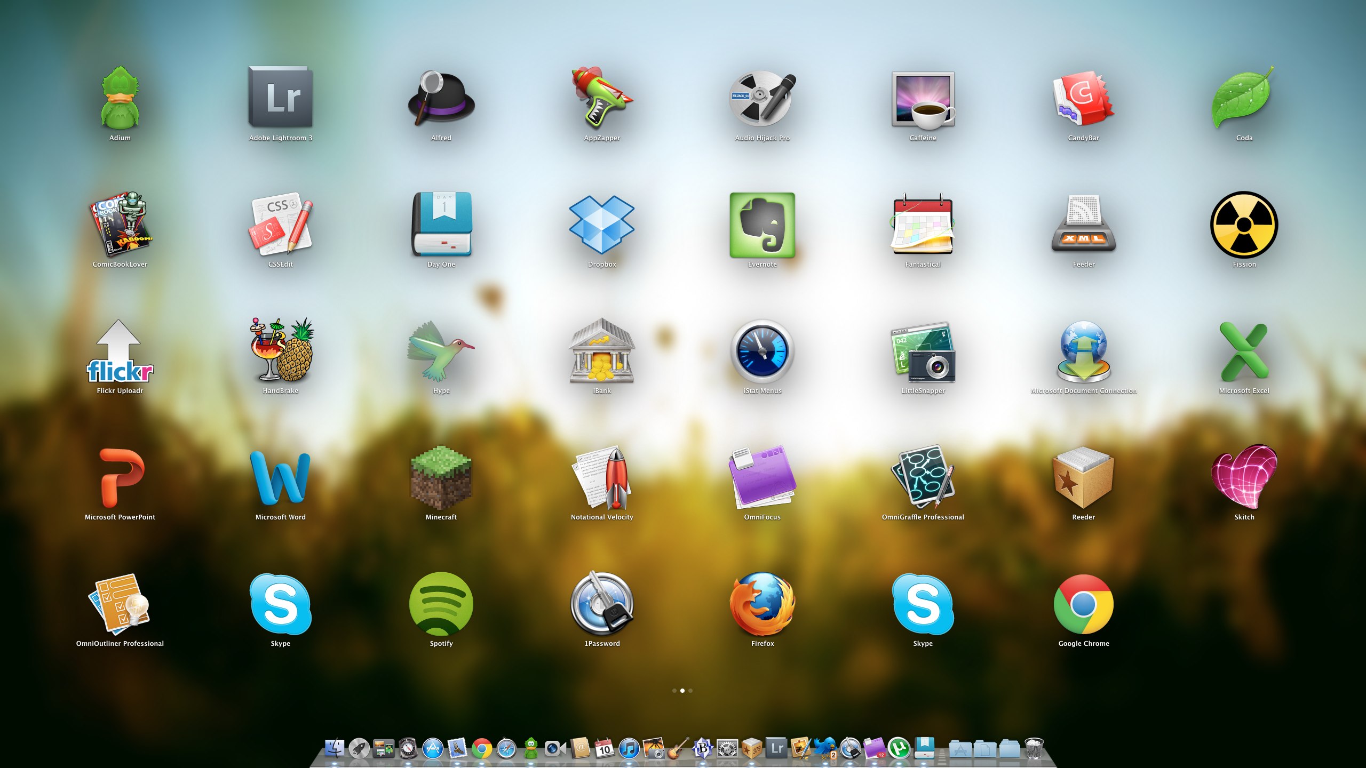Open ComicBookLover
Viewport: 1366px width, 768px height.
click(x=120, y=224)
